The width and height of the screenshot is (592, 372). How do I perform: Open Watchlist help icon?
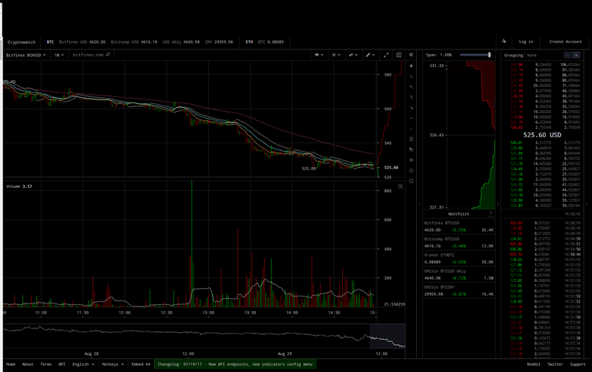point(490,214)
